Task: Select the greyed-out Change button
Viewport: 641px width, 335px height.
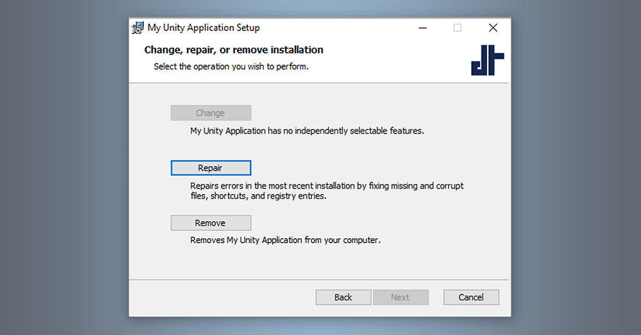Action: [211, 113]
